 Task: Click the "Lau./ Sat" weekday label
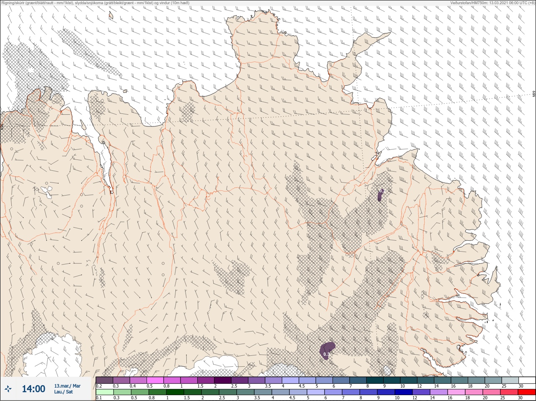[x=64, y=392]
